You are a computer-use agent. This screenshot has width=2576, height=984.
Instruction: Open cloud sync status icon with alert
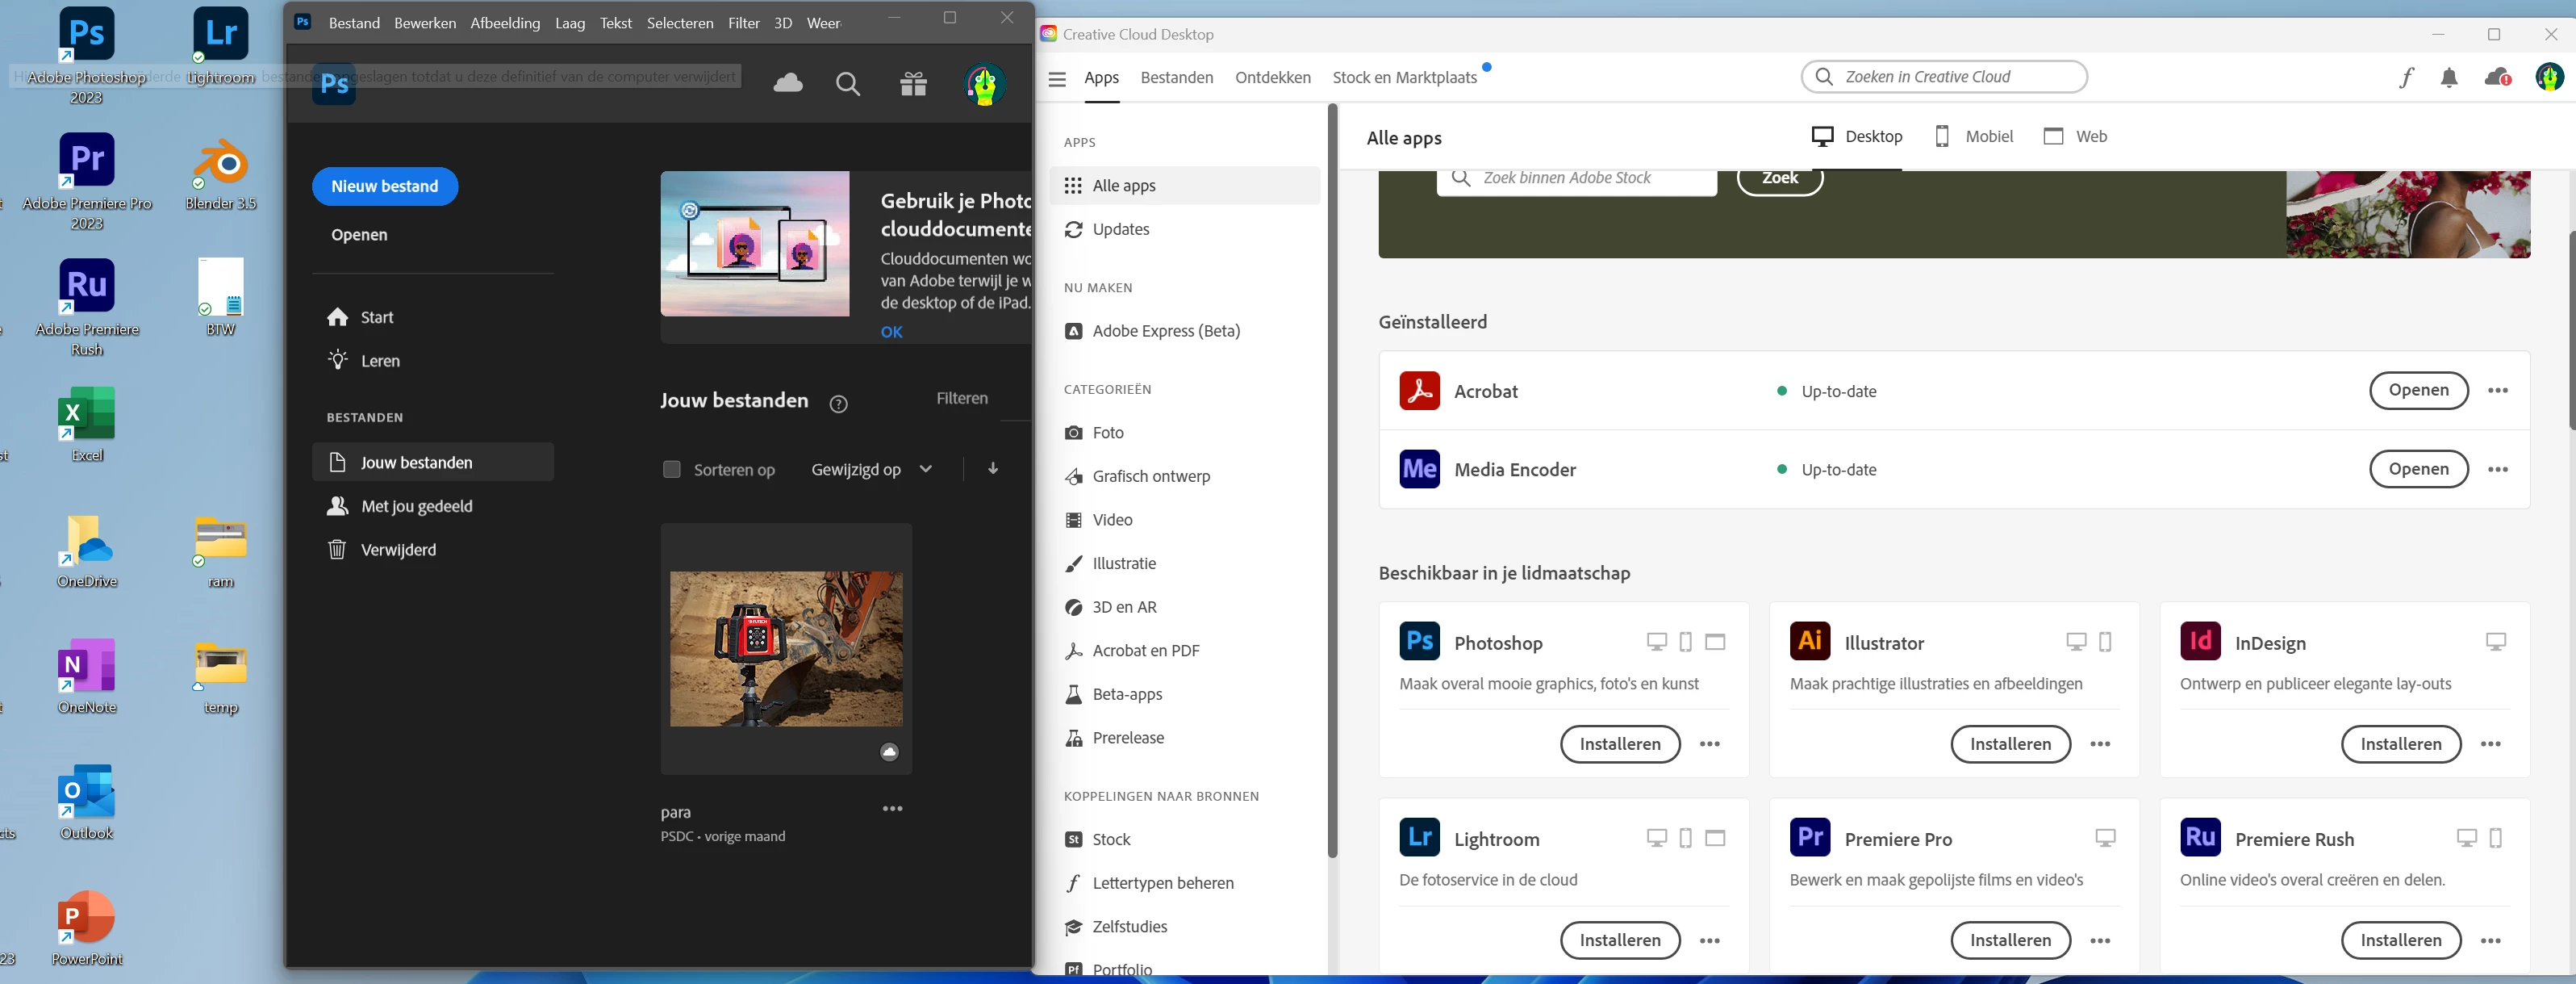(2497, 78)
